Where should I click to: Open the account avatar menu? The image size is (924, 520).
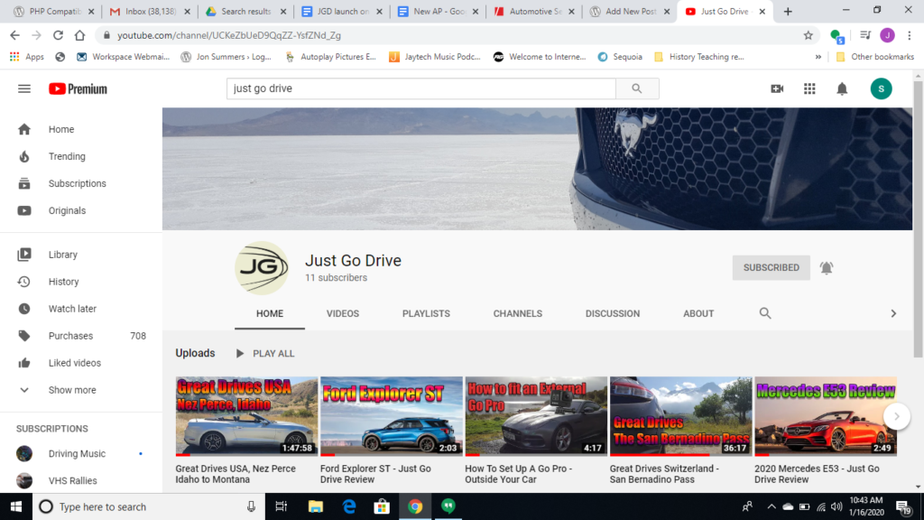881,89
